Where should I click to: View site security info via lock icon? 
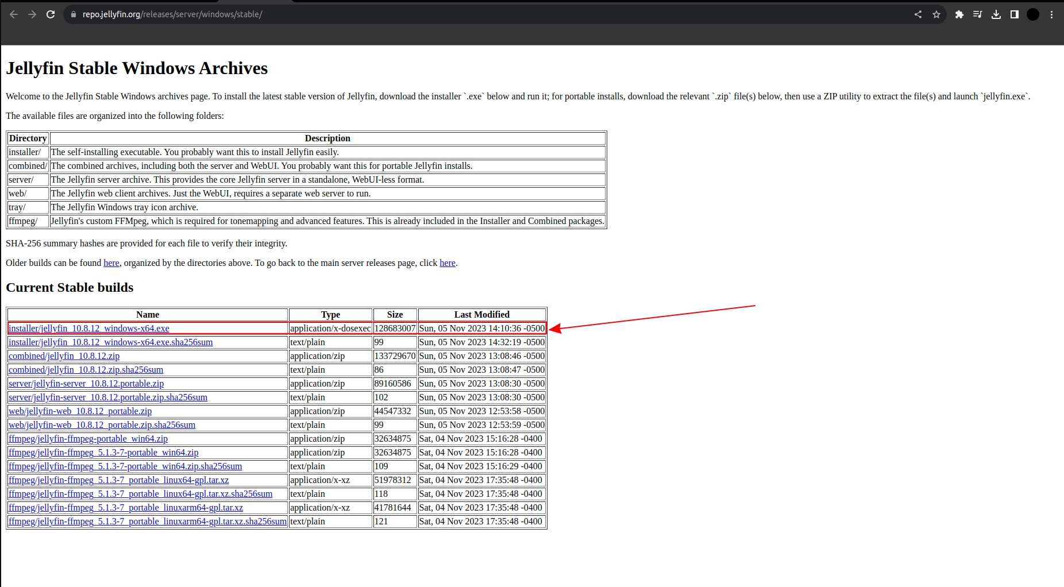[x=73, y=14]
